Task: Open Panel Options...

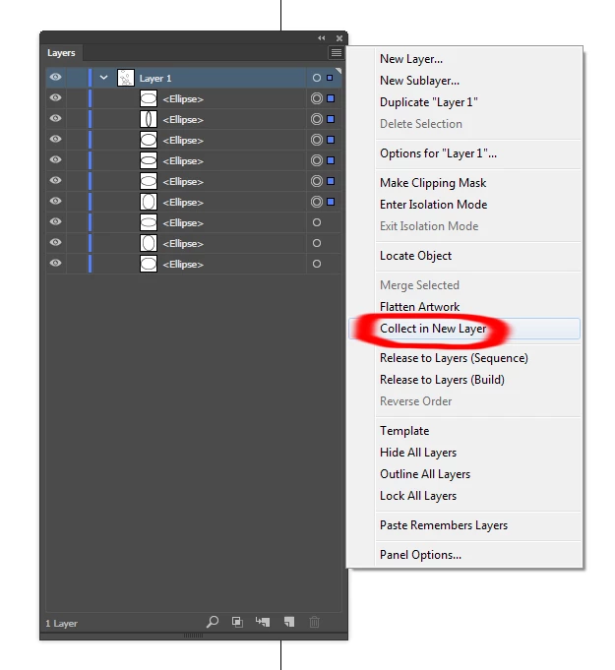Action: click(x=420, y=555)
